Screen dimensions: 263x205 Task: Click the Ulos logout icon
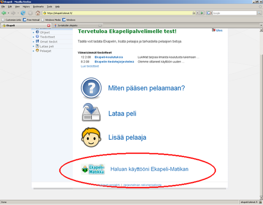coord(214,30)
